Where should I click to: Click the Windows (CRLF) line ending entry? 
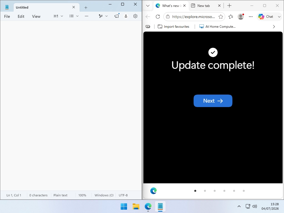click(x=104, y=195)
